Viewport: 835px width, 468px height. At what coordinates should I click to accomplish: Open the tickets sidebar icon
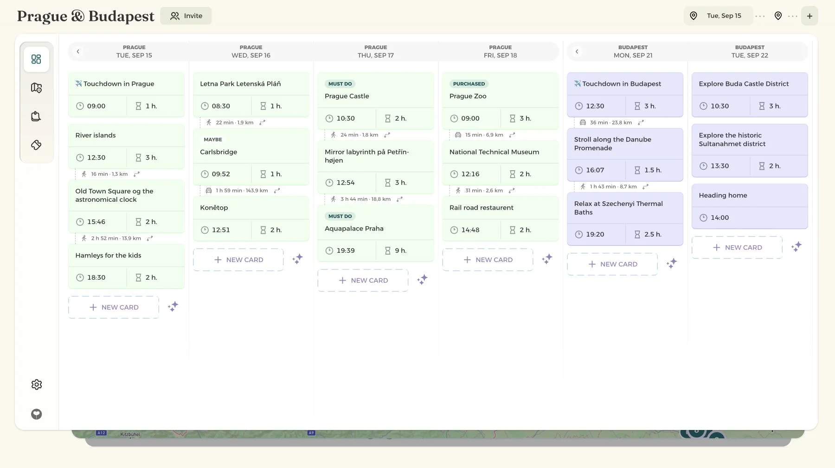coord(36,145)
